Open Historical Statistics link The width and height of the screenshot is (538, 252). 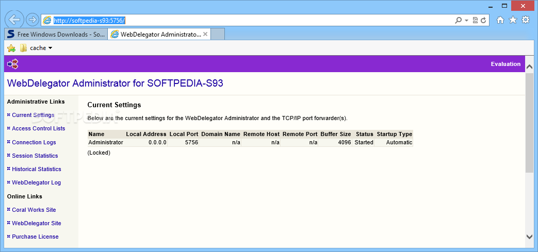37,169
